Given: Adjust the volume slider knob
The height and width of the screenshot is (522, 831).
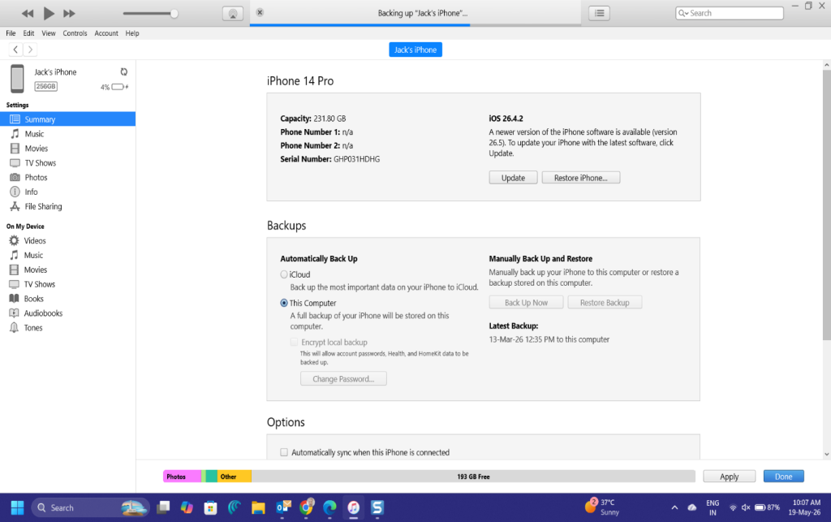Looking at the screenshot, I should [174, 13].
